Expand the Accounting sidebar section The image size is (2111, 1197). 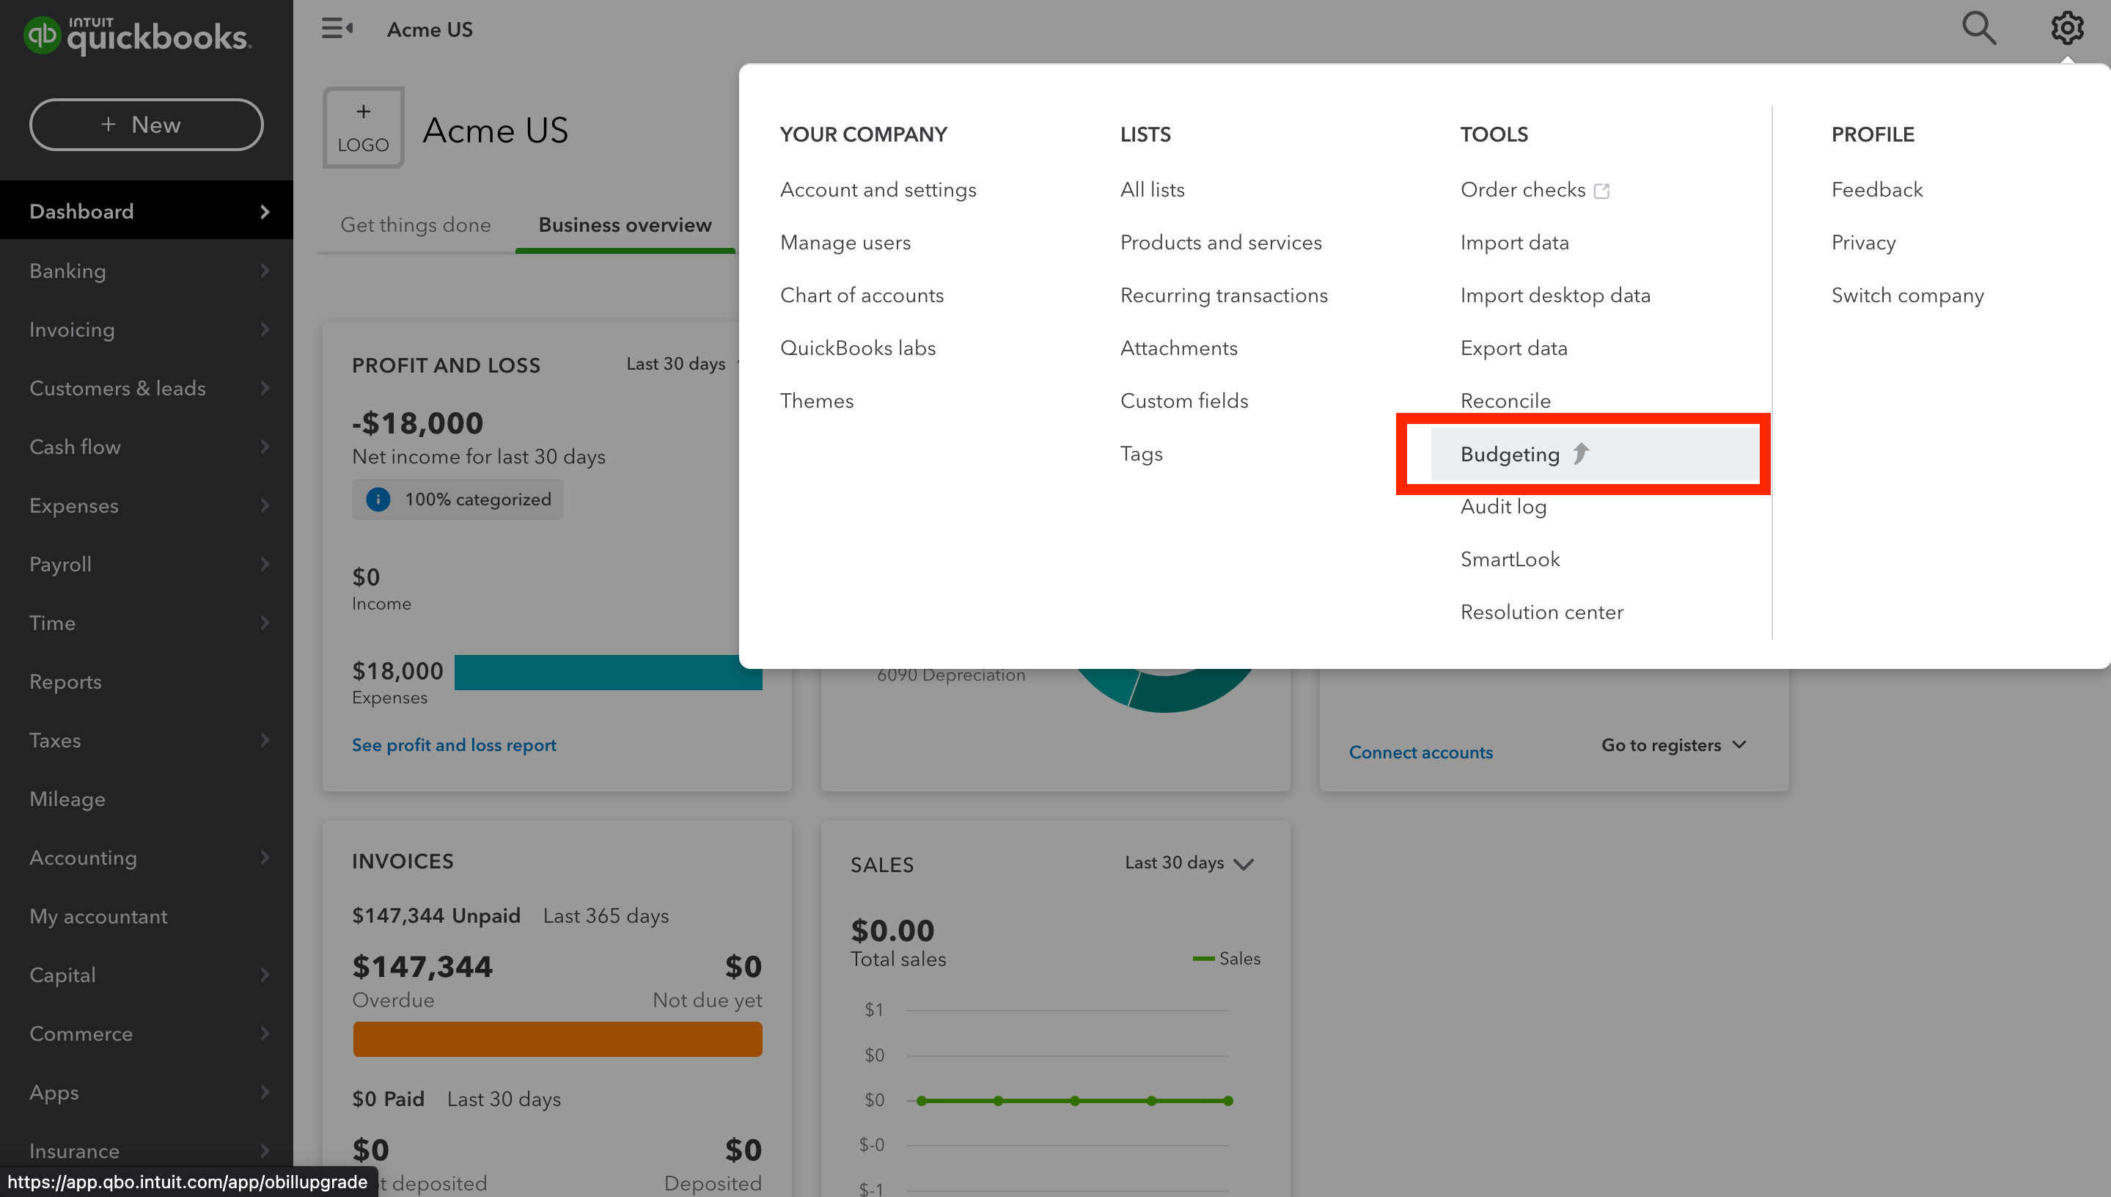pos(146,857)
